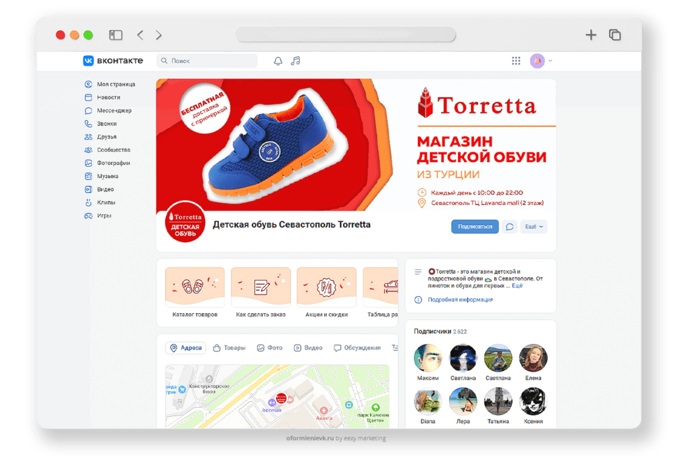Open the Таблица partially visible card
Viewport: 673px width, 465px height.
[x=381, y=292]
